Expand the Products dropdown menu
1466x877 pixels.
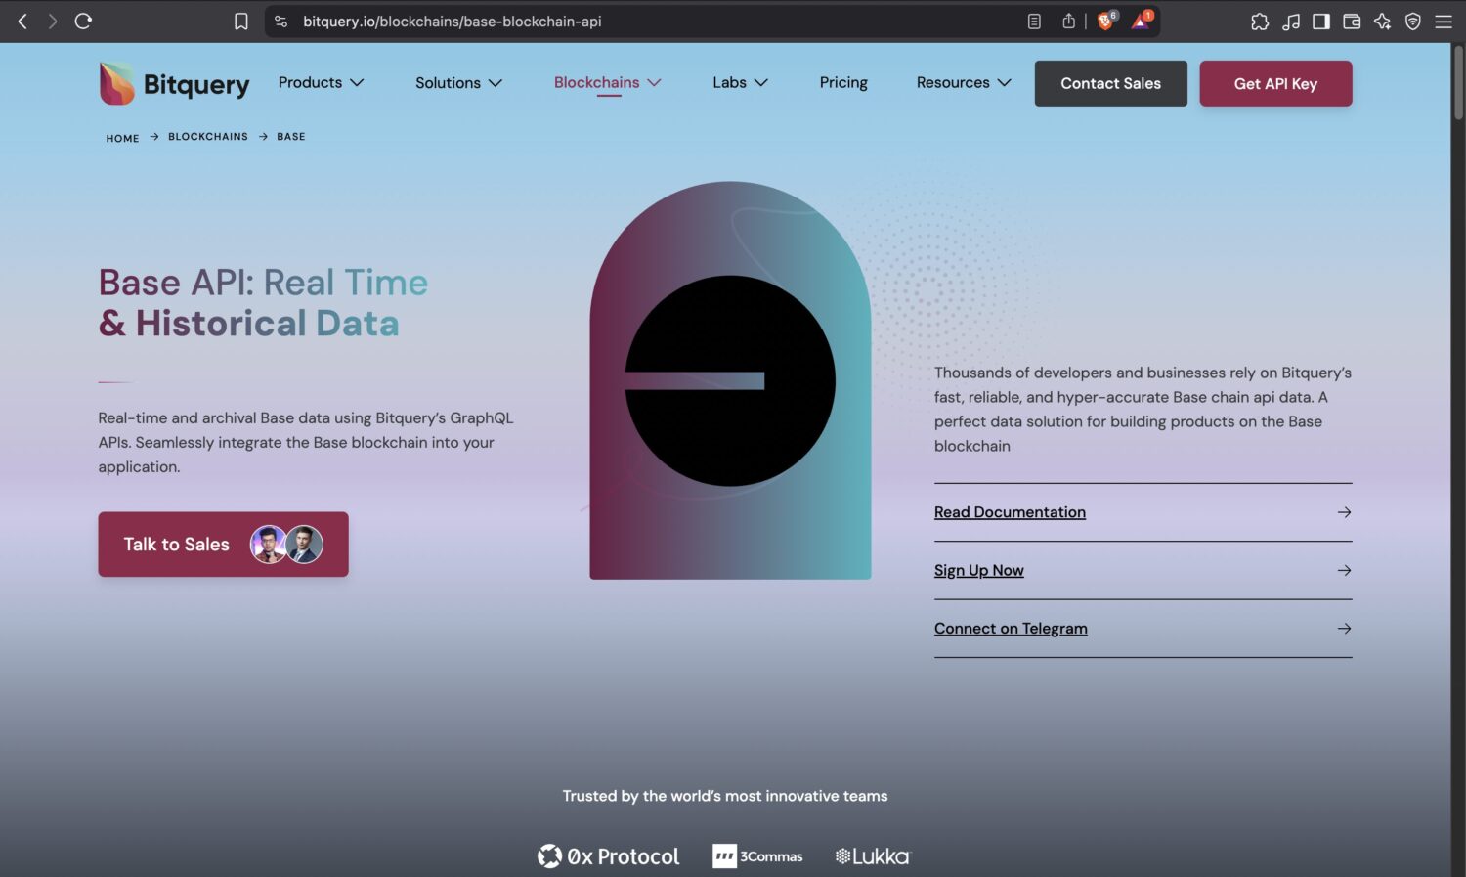coord(321,83)
